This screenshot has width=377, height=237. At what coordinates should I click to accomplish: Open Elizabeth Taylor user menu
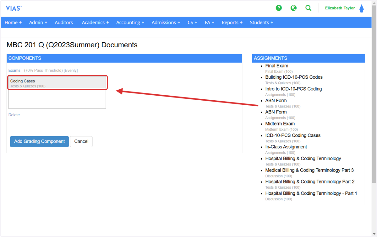pyautogui.click(x=340, y=8)
